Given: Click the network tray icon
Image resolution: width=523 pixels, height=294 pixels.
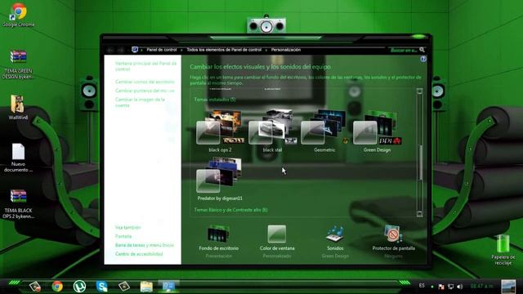Looking at the screenshot, I should click(450, 287).
